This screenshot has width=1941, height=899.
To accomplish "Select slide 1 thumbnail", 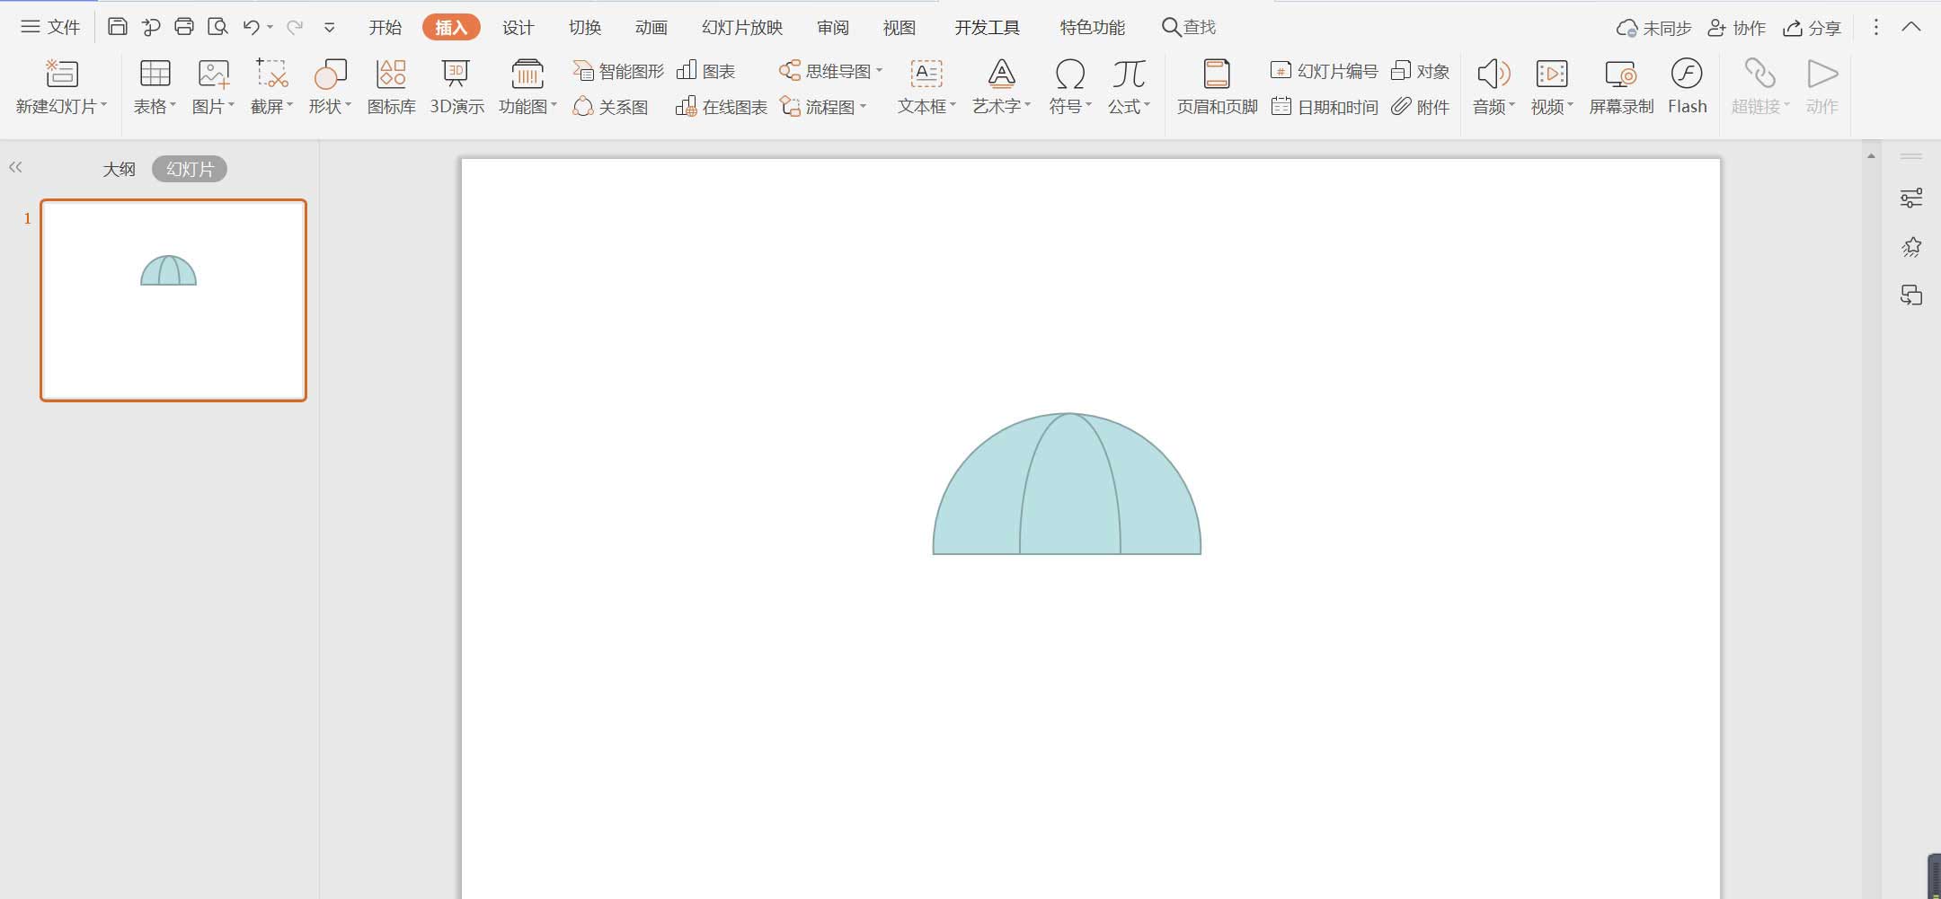I will coord(173,300).
